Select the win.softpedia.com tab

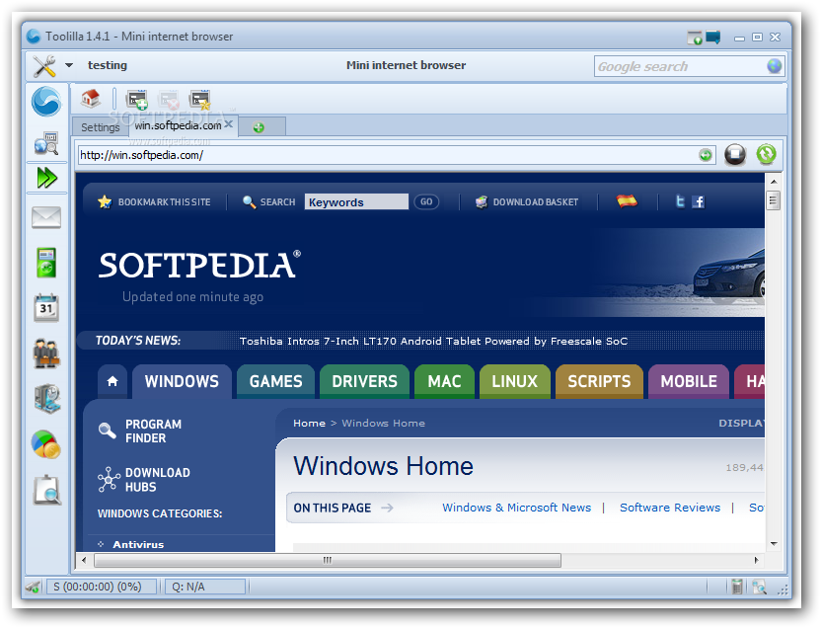coord(178,125)
